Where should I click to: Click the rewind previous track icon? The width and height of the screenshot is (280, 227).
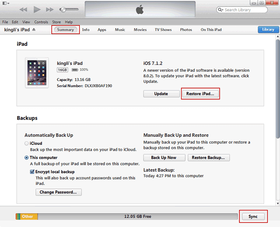point(23,10)
